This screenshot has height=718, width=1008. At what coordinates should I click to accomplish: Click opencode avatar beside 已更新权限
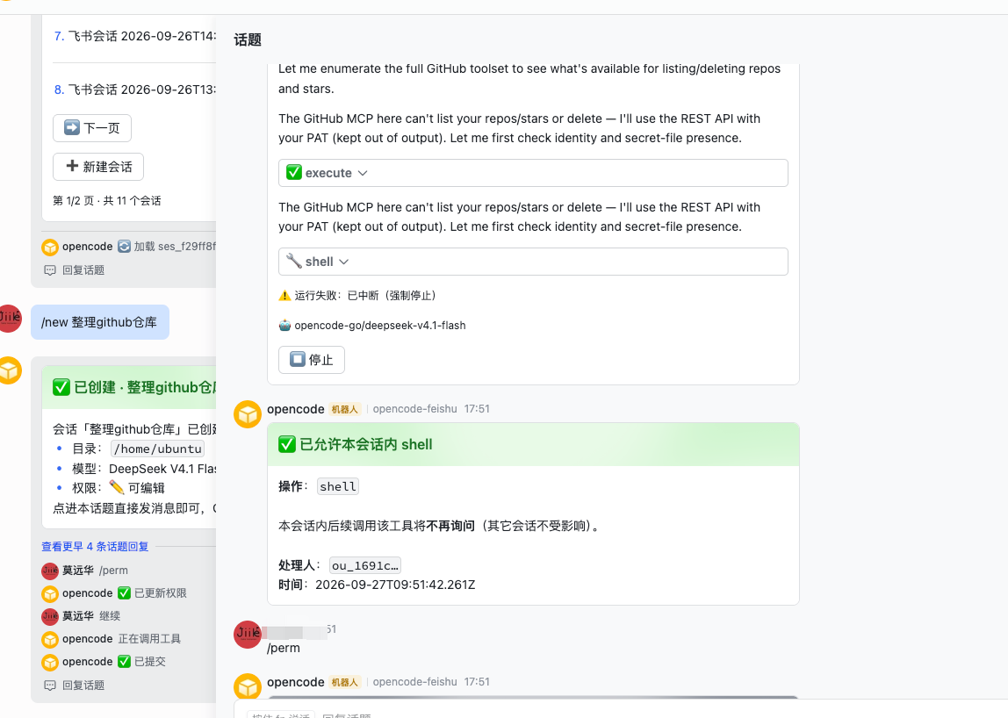[50, 593]
